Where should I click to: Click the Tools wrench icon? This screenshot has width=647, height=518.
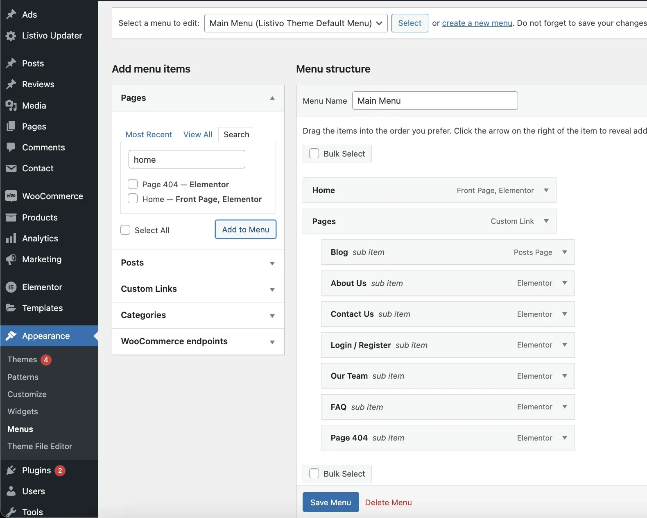[11, 512]
